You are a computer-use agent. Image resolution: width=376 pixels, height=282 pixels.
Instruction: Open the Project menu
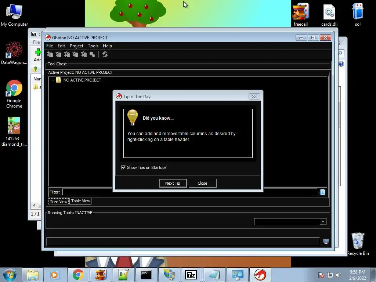tap(76, 46)
